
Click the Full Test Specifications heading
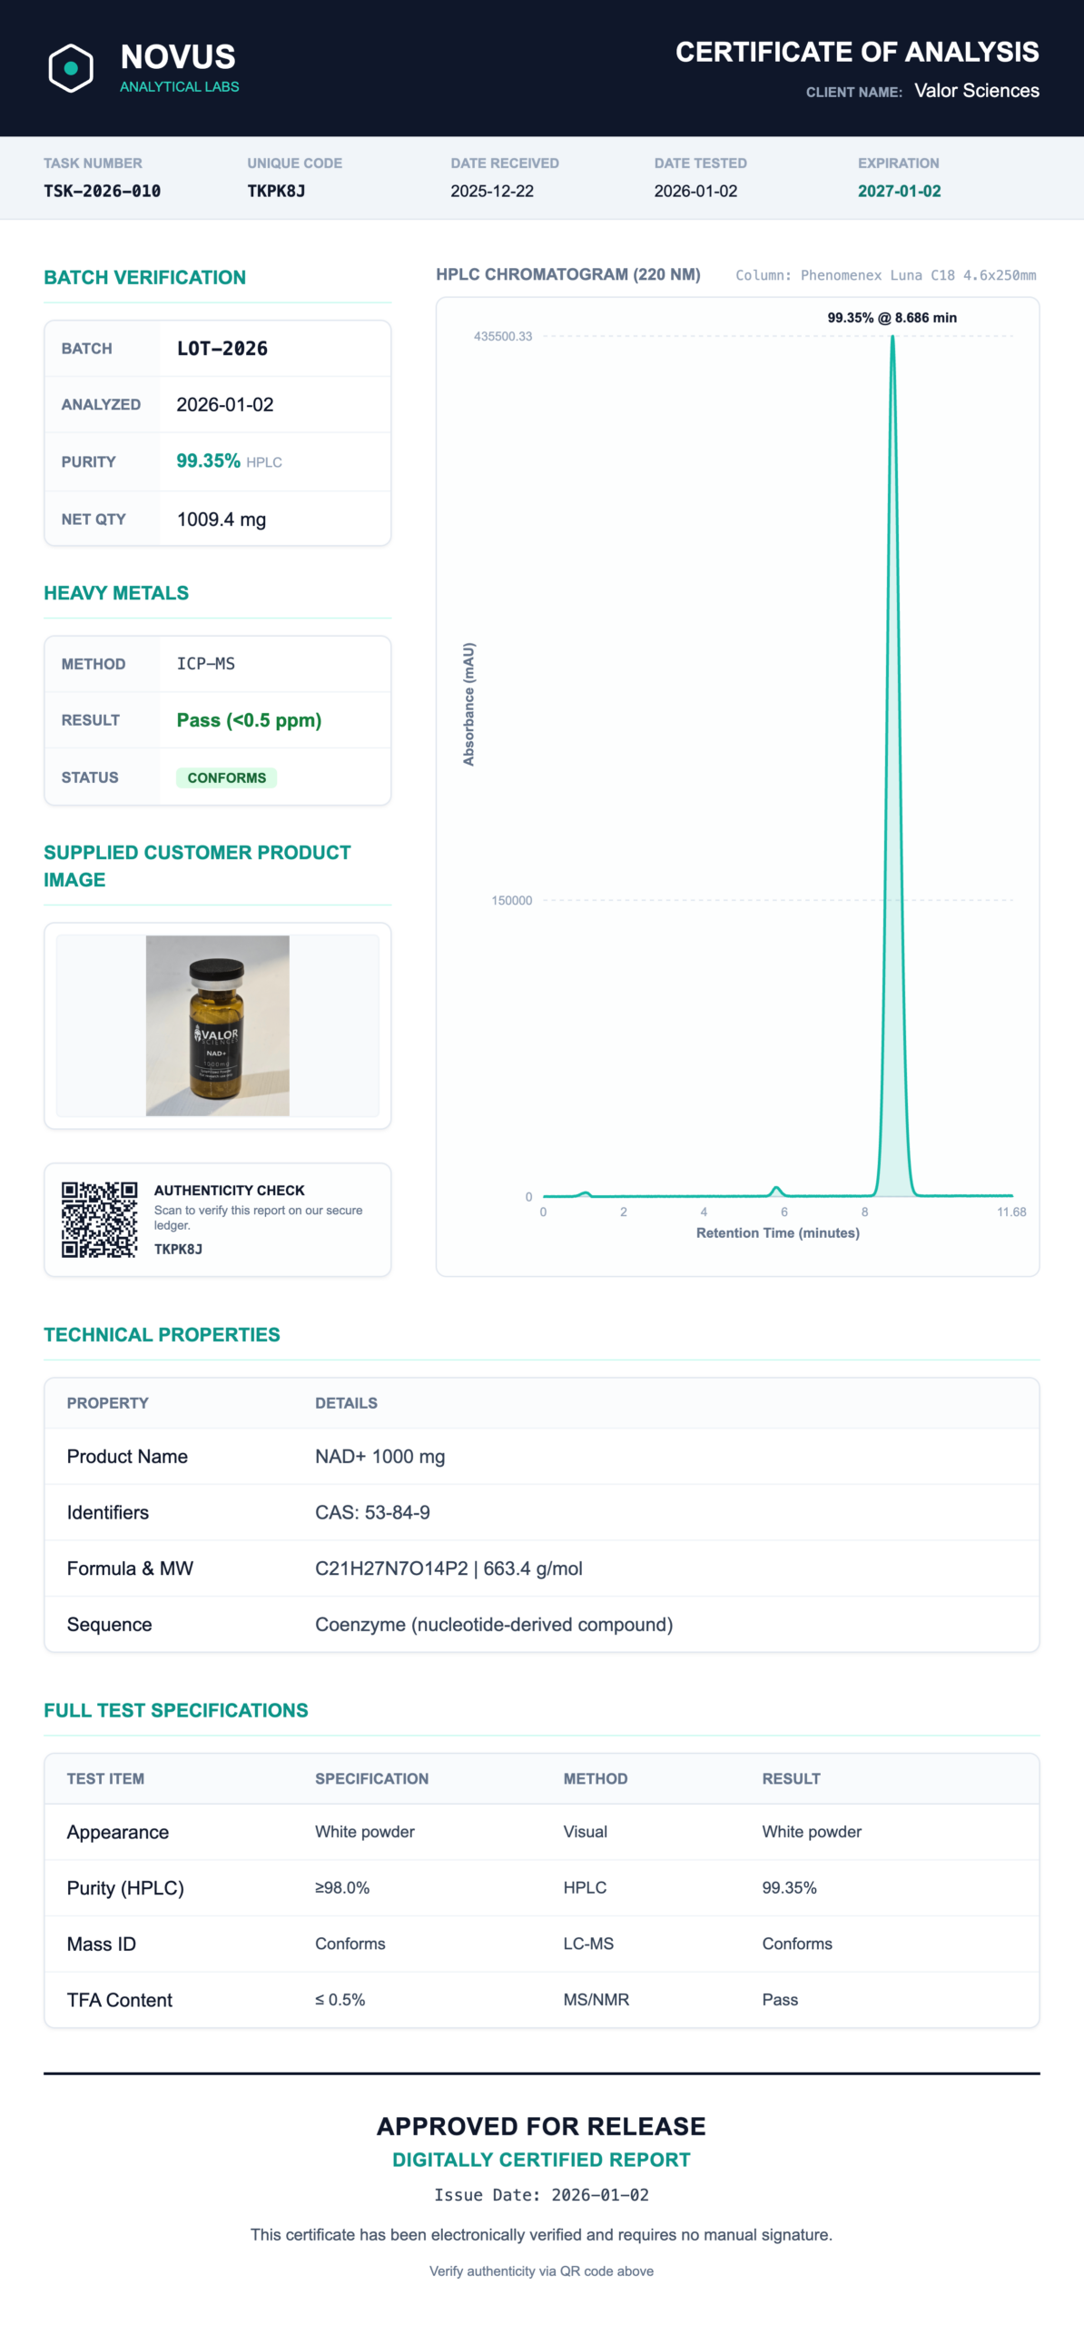pos(176,1710)
